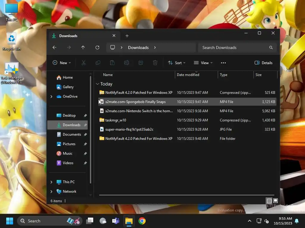Select x2mate.com-Nintendo Switch MP4 file

pyautogui.click(x=187, y=111)
